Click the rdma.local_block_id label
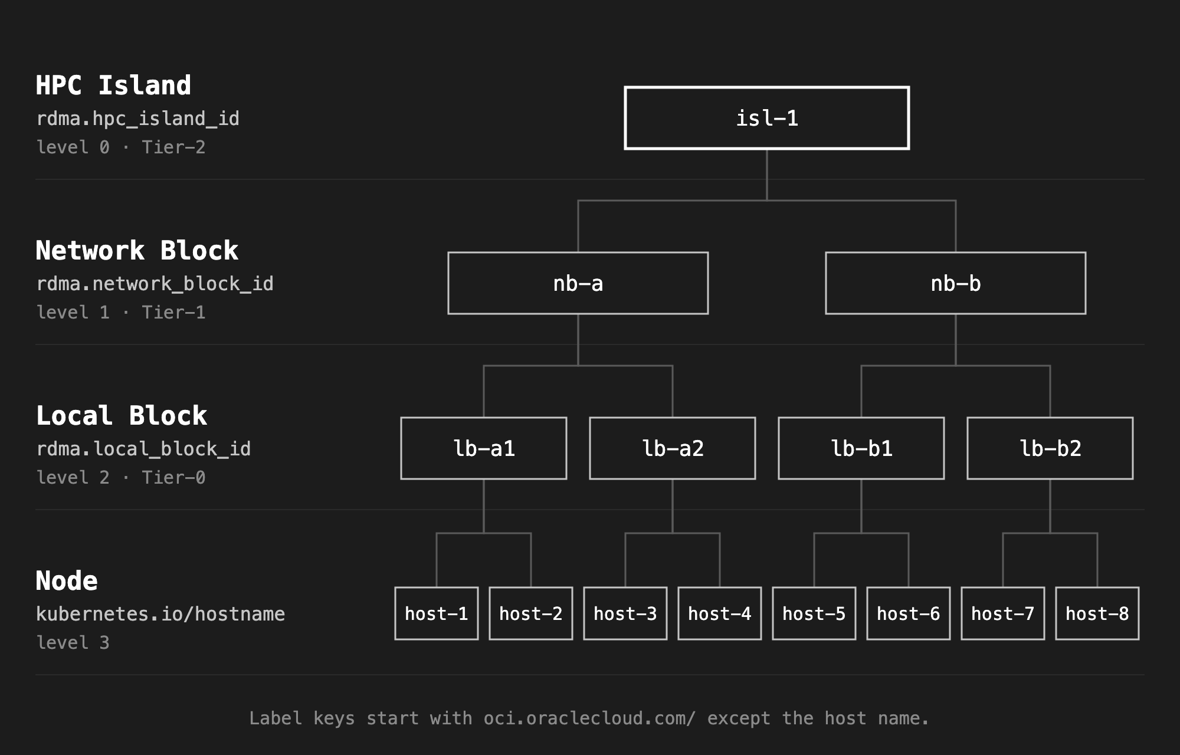1180x755 pixels. pos(143,449)
